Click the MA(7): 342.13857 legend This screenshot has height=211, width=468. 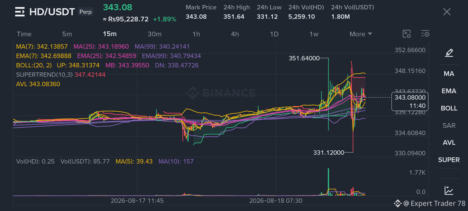pyautogui.click(x=42, y=47)
